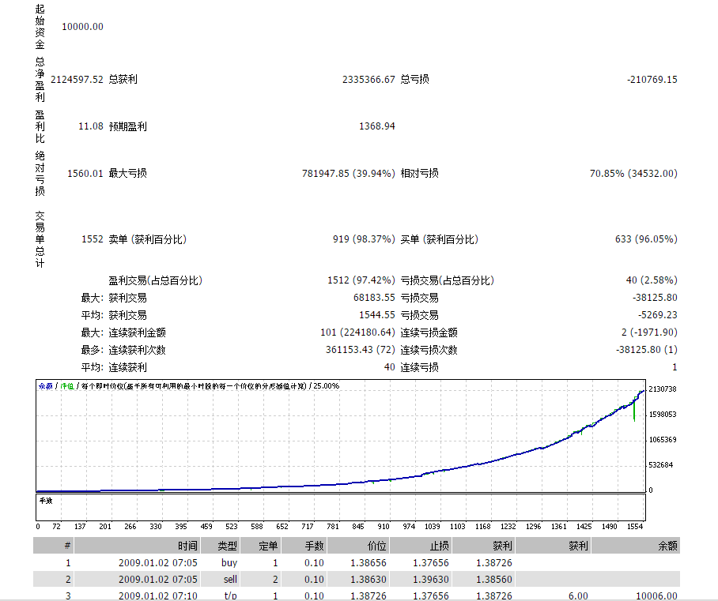This screenshot has height=601, width=718.
Task: Click the "t/p" type cell in row 3
Action: pos(230,596)
